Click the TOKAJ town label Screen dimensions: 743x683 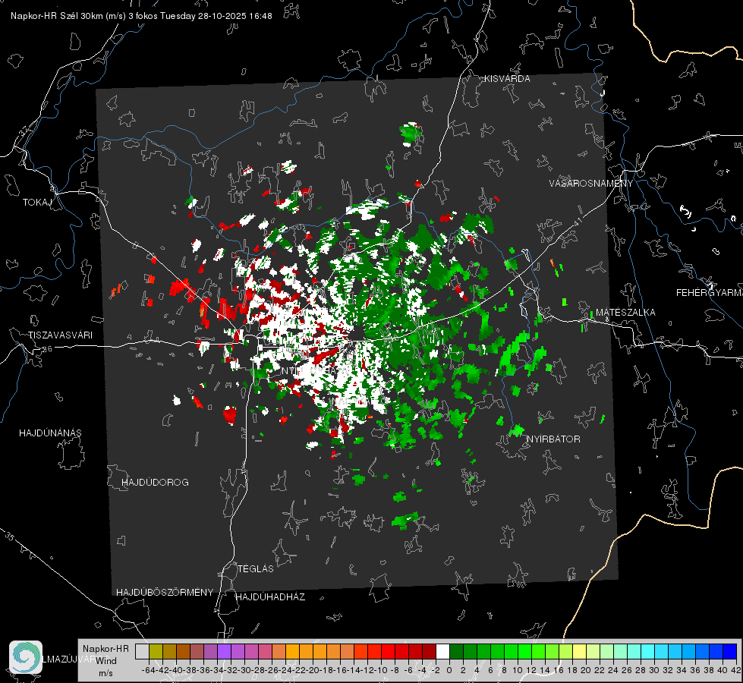coord(37,203)
